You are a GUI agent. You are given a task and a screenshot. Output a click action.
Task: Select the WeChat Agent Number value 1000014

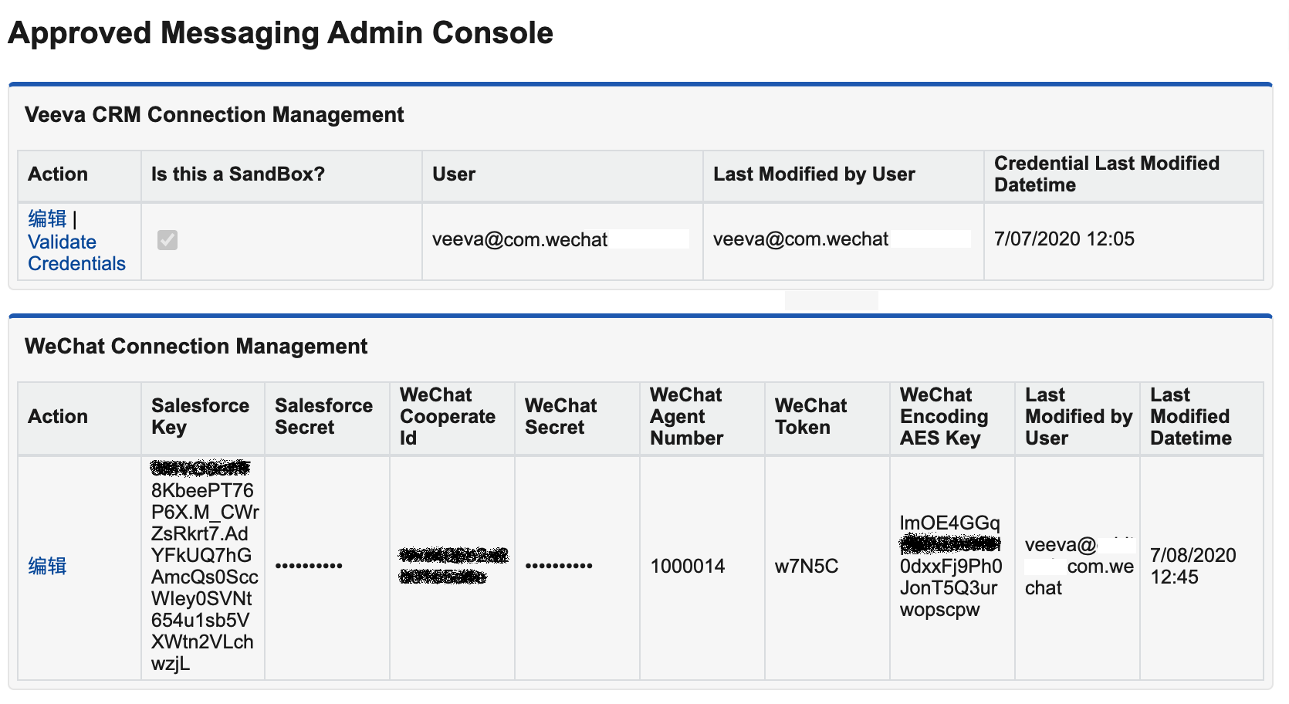pyautogui.click(x=687, y=566)
